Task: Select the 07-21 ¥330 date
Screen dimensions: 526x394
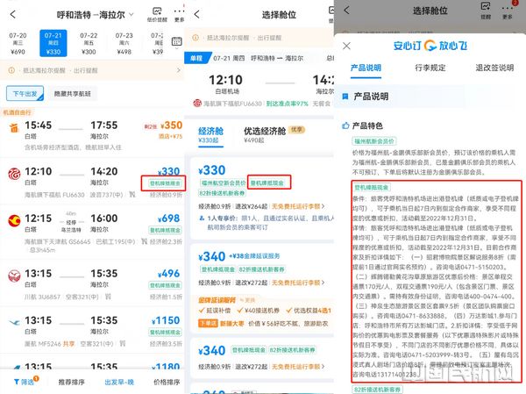Action: pos(53,43)
